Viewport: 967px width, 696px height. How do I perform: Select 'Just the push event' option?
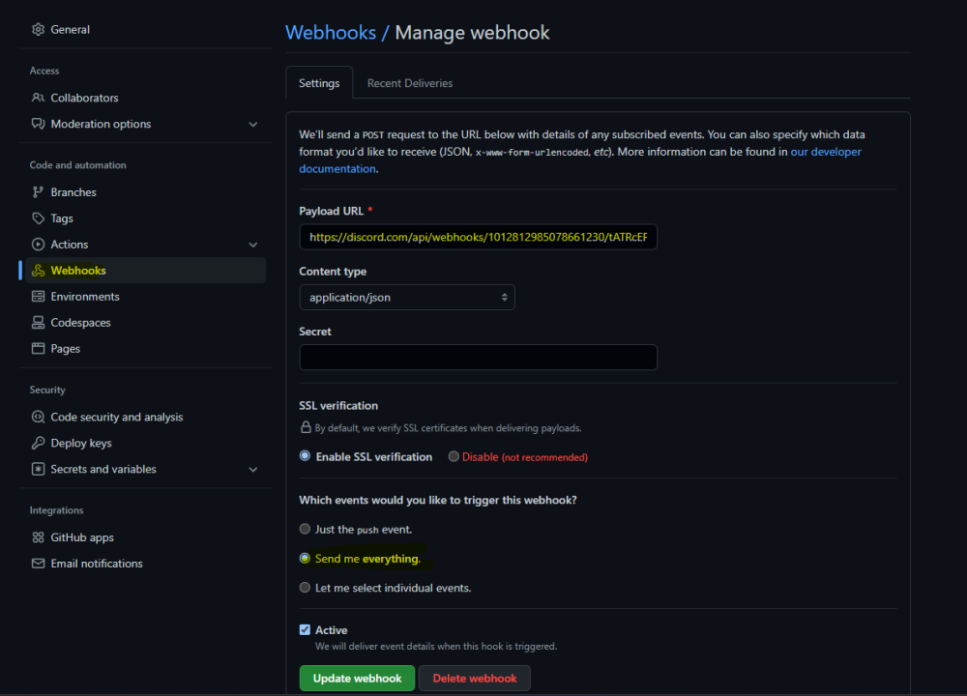306,529
